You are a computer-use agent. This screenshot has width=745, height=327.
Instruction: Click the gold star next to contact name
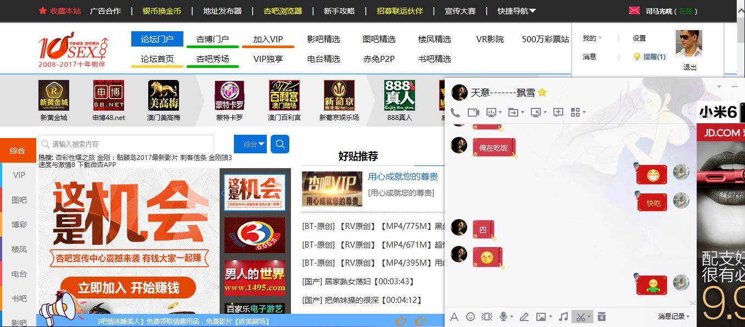(x=542, y=93)
